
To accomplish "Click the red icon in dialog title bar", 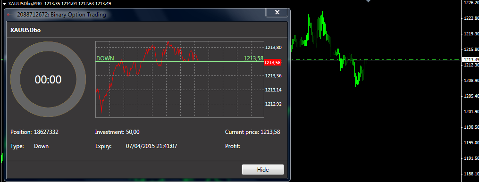I will coord(8,15).
